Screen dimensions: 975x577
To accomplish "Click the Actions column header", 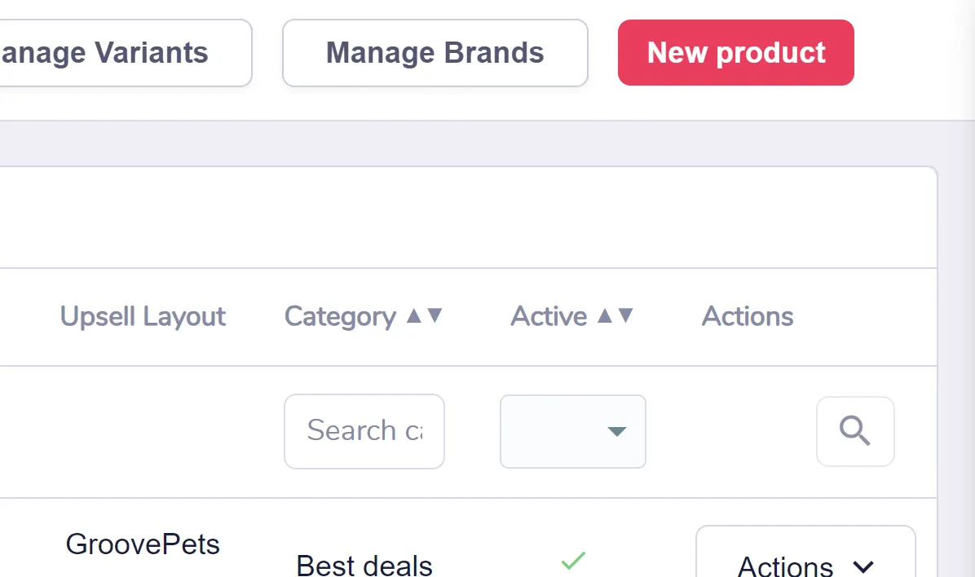I will [748, 316].
